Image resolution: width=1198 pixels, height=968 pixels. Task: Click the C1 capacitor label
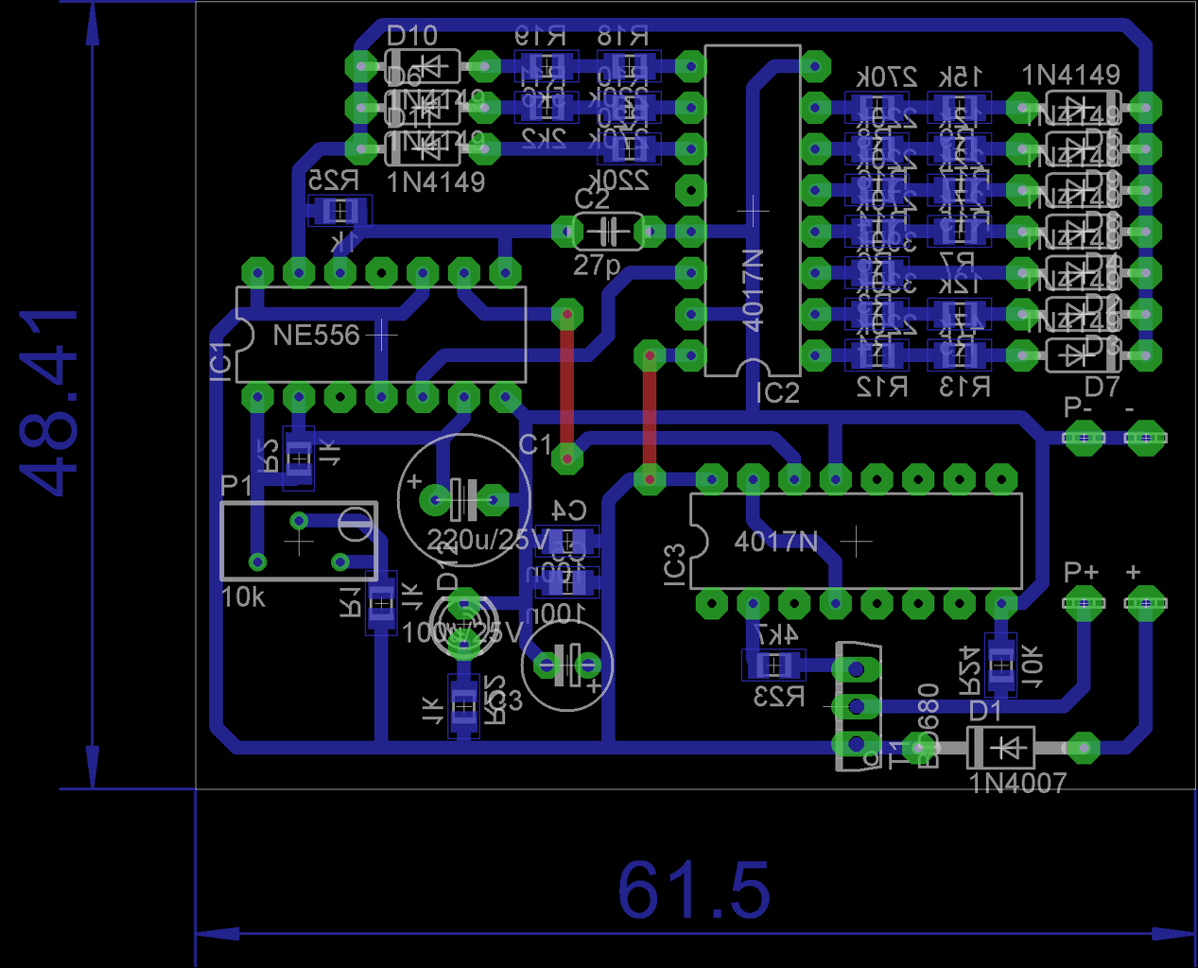tap(535, 444)
